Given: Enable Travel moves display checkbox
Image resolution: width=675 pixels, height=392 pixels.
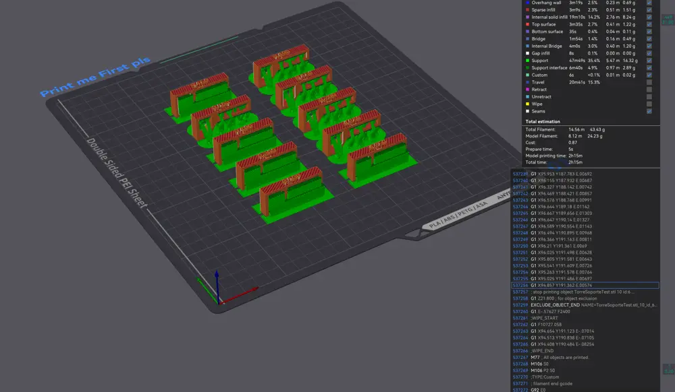Looking at the screenshot, I should (649, 82).
